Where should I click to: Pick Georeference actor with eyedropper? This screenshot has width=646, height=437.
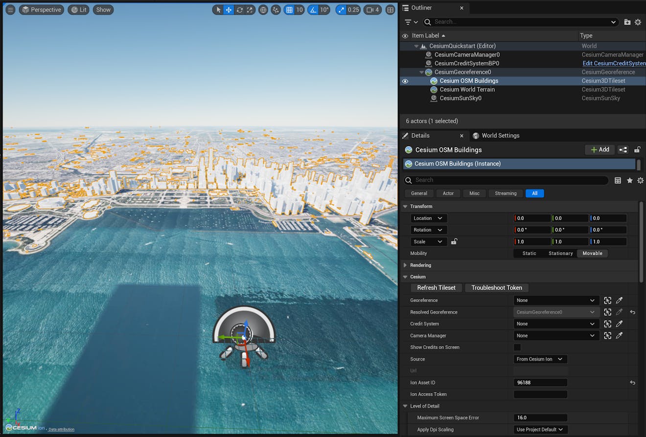620,300
